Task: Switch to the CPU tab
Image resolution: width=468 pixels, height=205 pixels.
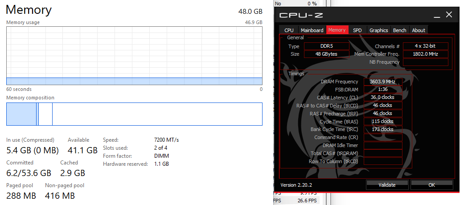Action: [x=289, y=30]
